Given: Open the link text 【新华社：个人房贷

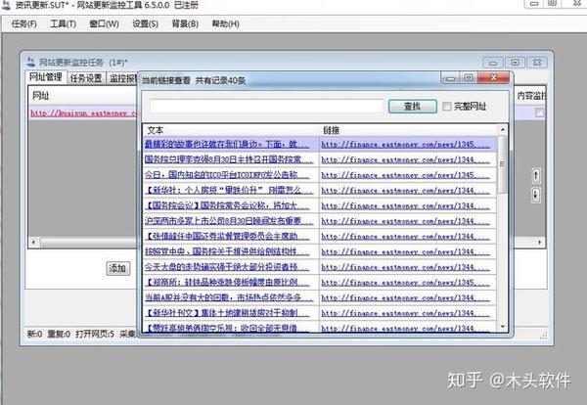Looking at the screenshot, I should coord(228,190).
